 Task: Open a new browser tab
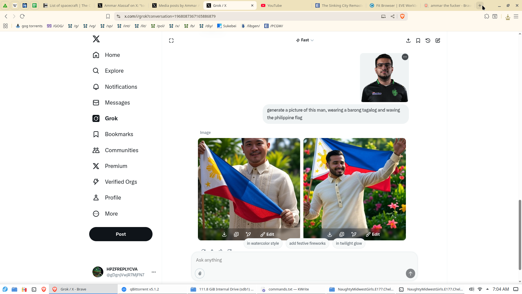480,5
